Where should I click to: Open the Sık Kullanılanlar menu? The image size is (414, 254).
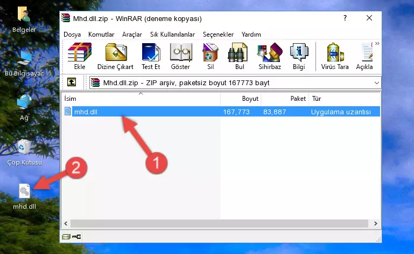(172, 35)
